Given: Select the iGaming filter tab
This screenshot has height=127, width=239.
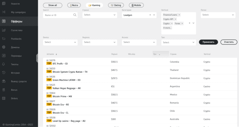Looking at the screenshot, I should click(94, 5).
